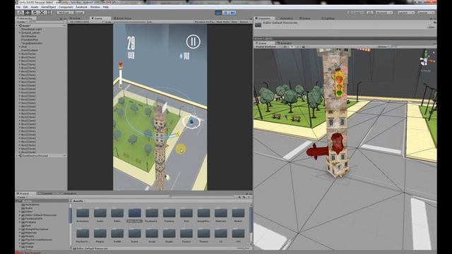Select the Hand tool in toolbar

[x=20, y=13]
